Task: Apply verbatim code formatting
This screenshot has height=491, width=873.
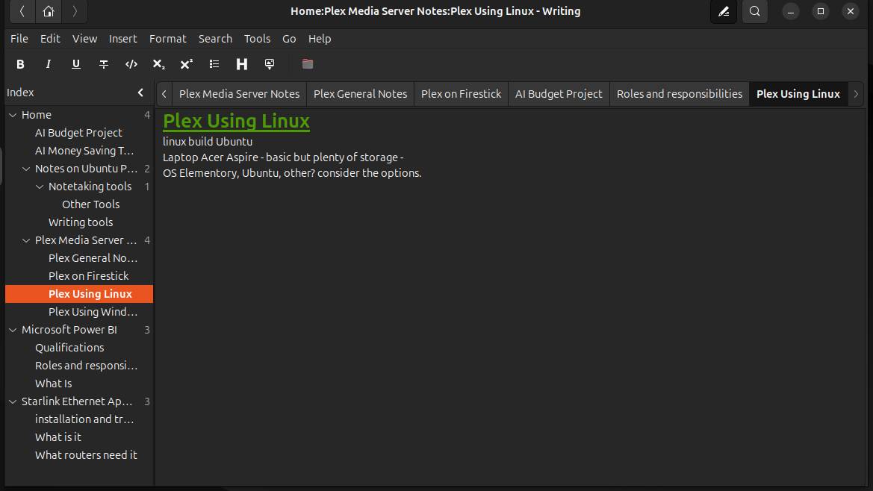Action: [x=131, y=64]
